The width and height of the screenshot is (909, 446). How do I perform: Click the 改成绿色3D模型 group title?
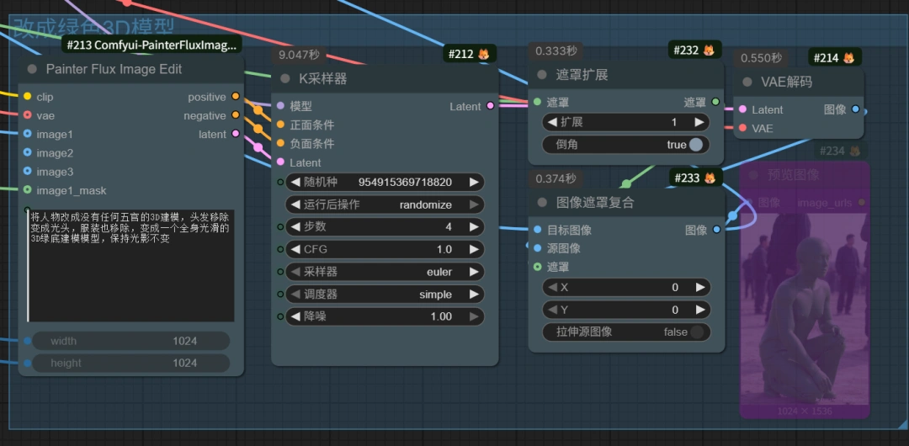click(x=93, y=28)
